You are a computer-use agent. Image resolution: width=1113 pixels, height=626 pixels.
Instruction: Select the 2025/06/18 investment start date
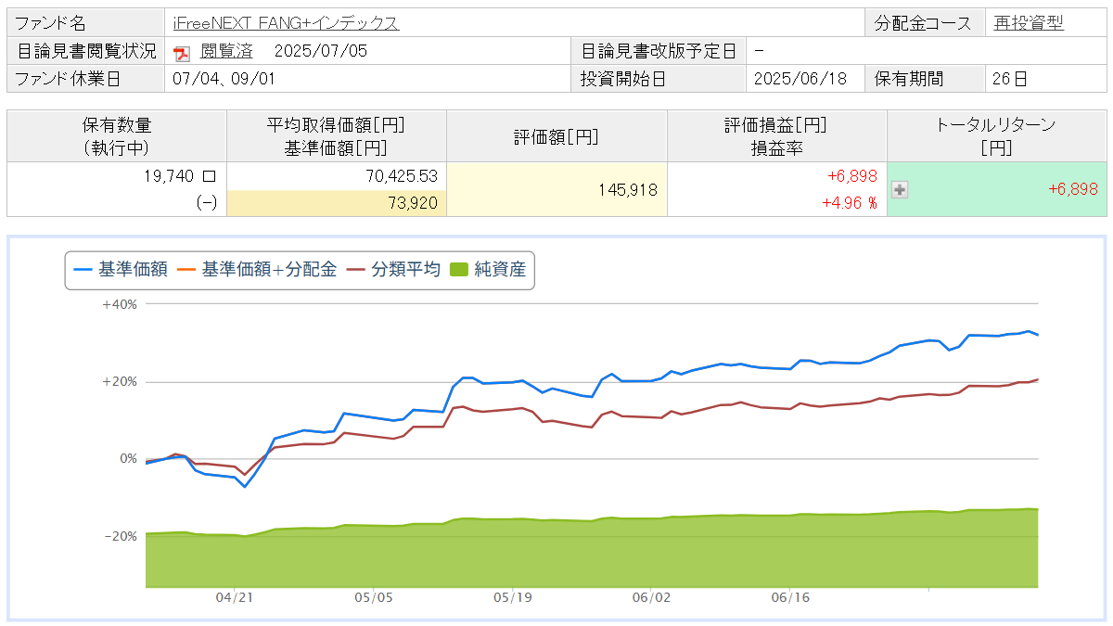(x=800, y=79)
